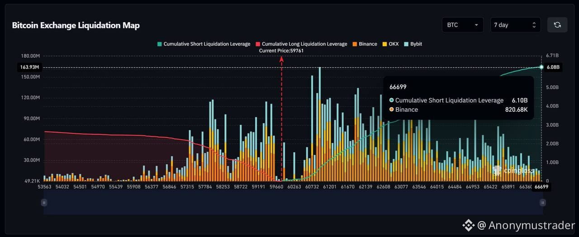Image resolution: width=579 pixels, height=237 pixels.
Task: Click the 30.00M y-axis label
Action: (32, 160)
